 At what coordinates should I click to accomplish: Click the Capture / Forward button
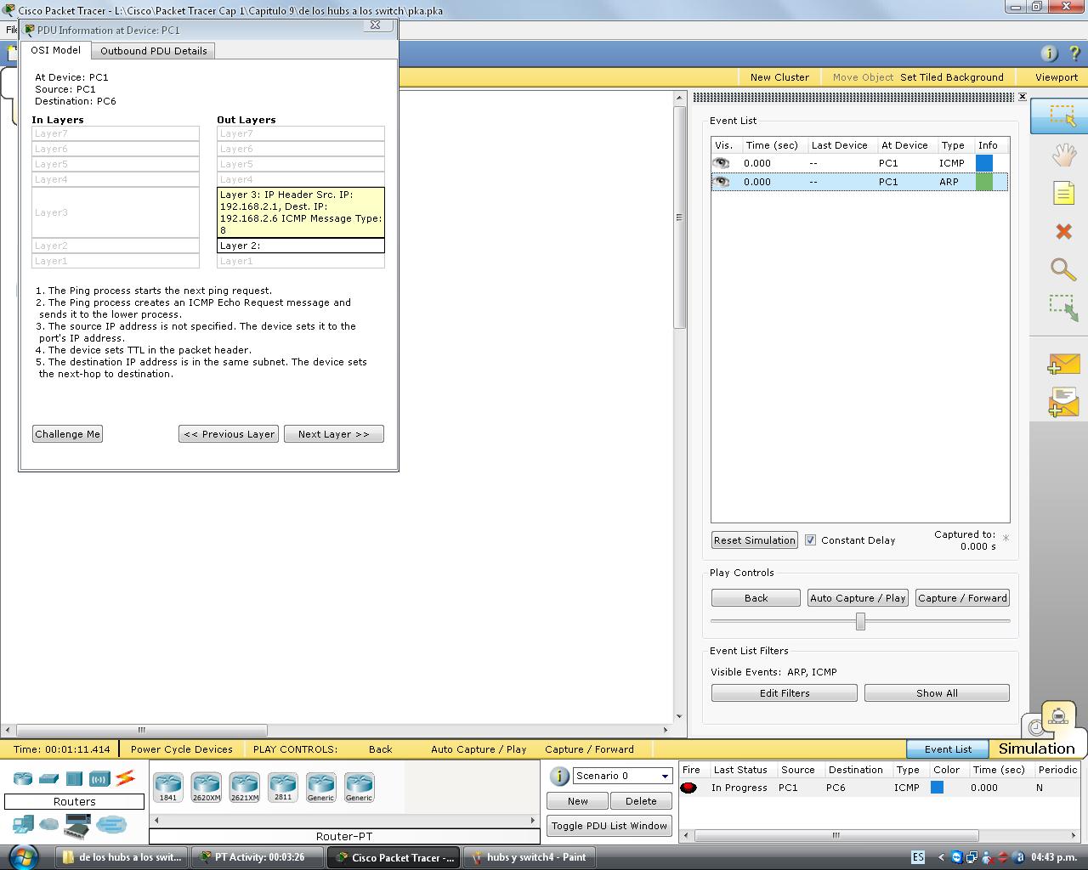point(963,598)
